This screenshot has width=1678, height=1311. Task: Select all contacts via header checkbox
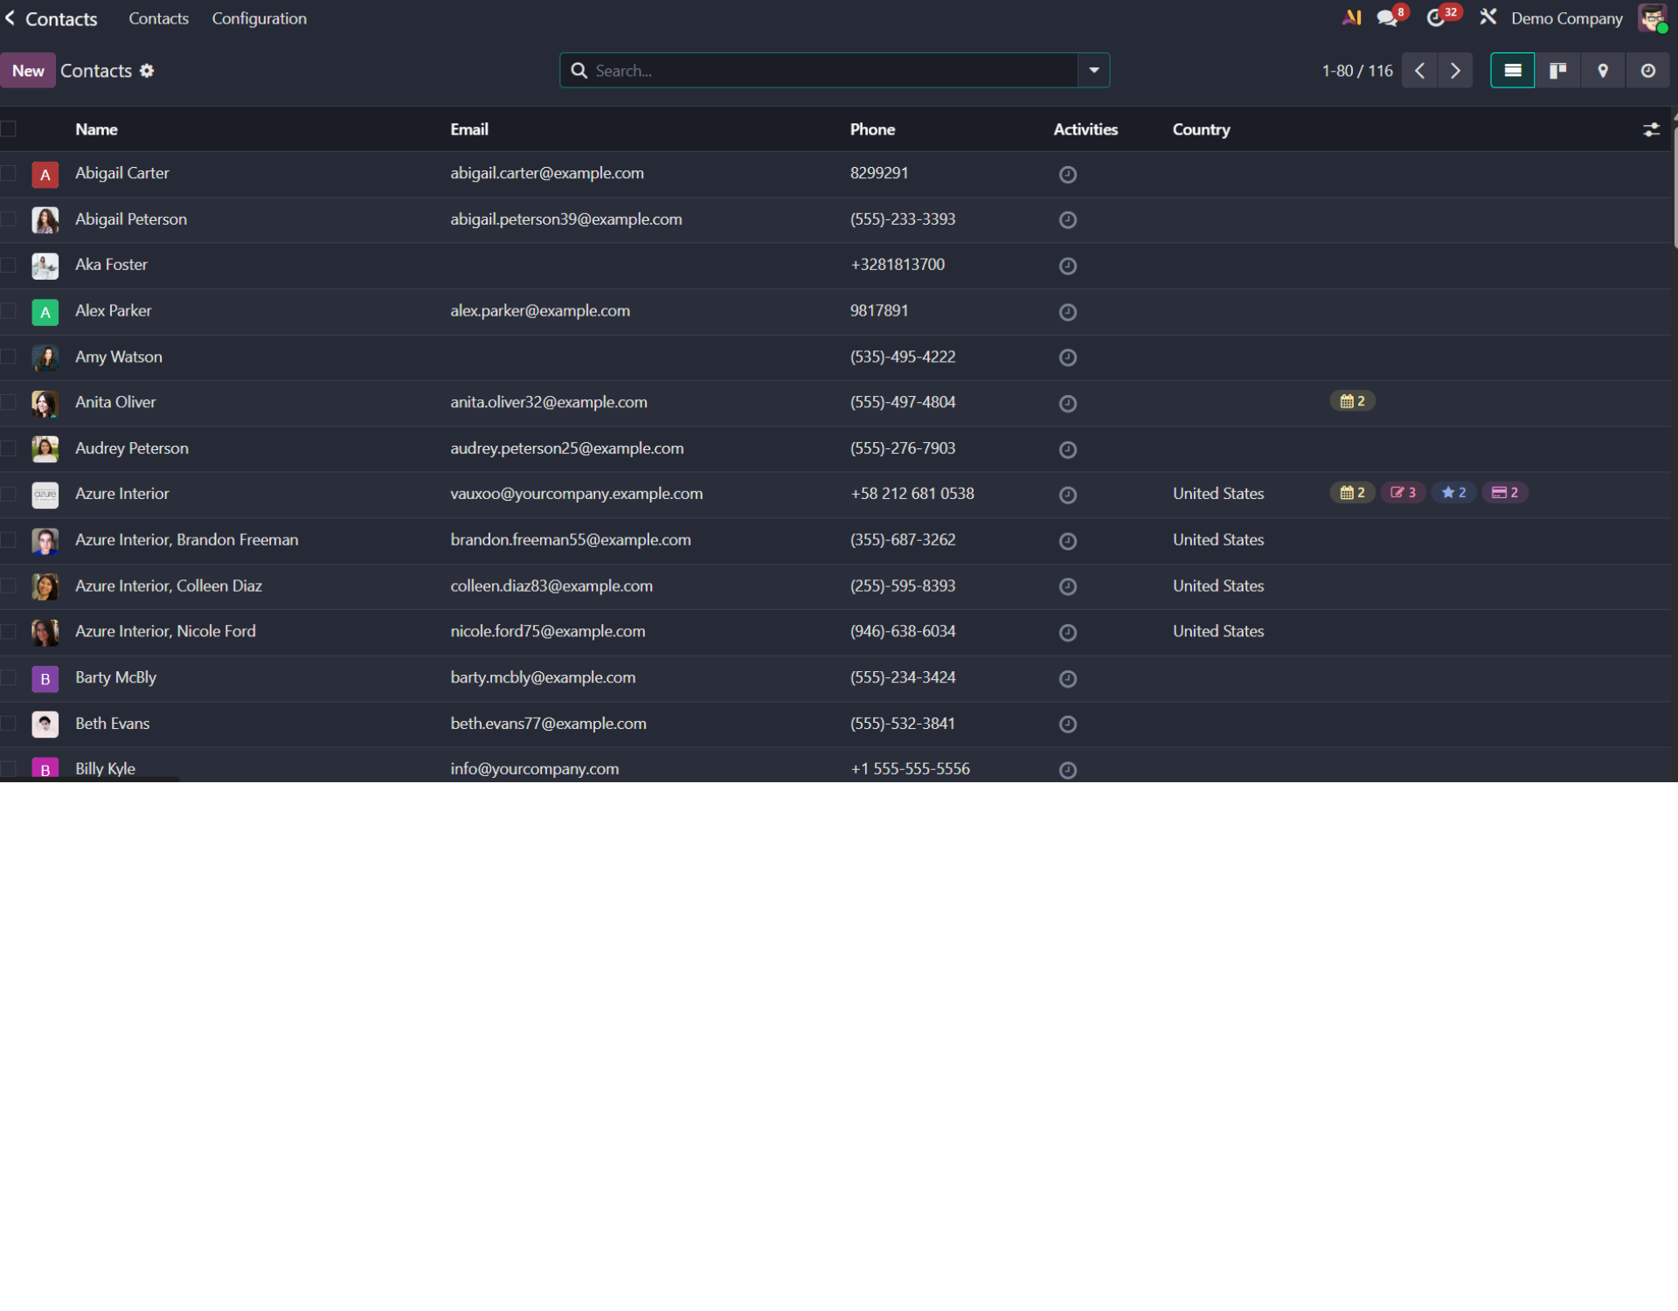(x=9, y=129)
